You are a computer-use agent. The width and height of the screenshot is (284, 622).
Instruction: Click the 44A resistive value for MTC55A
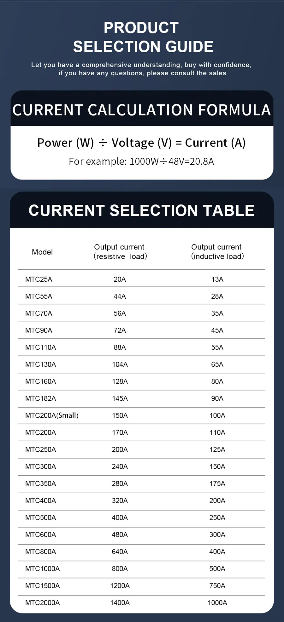[120, 296]
